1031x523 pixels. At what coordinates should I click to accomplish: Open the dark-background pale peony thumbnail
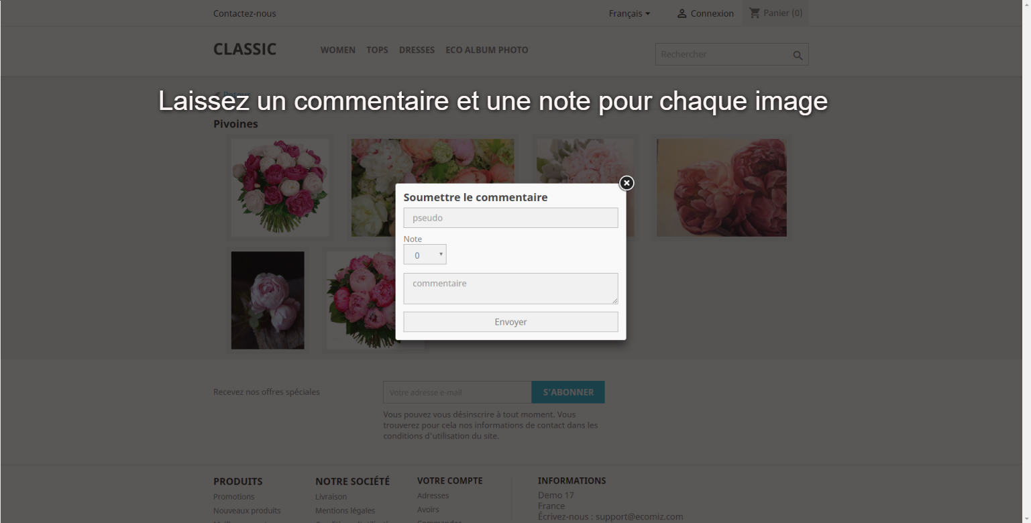[x=268, y=300]
